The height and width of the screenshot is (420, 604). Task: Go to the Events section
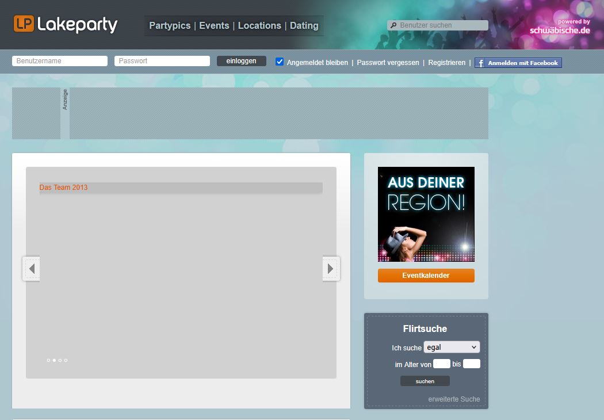(x=214, y=25)
